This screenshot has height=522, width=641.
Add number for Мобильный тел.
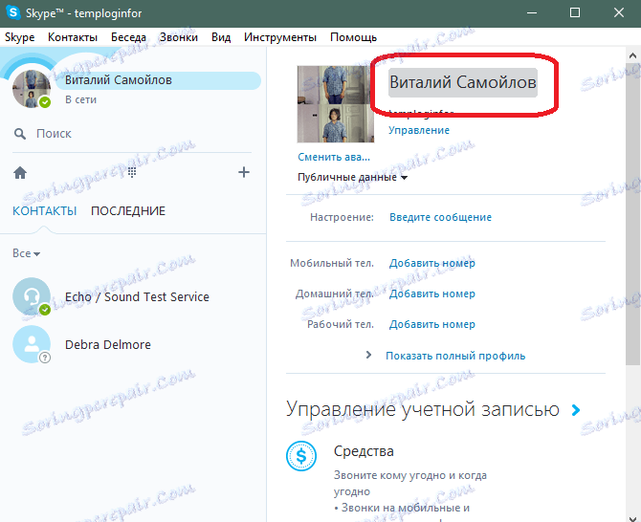(432, 263)
